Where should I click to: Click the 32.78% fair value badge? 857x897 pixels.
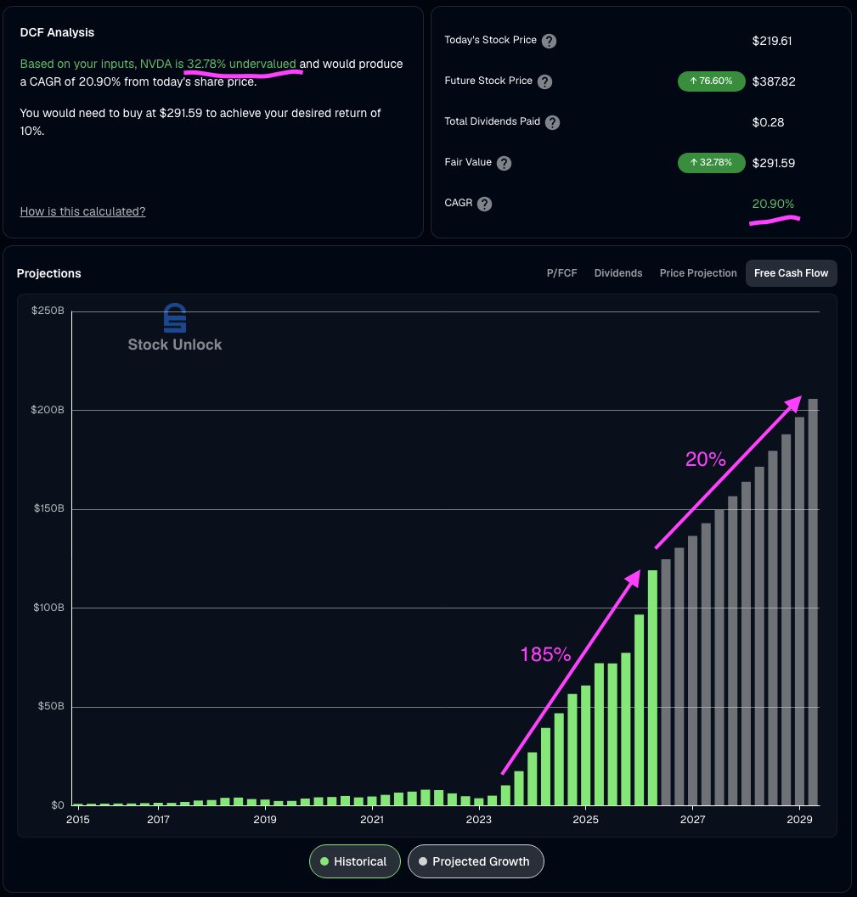pyautogui.click(x=712, y=162)
